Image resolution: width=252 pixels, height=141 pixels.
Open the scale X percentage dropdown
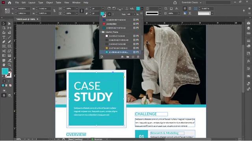coord(77,9)
